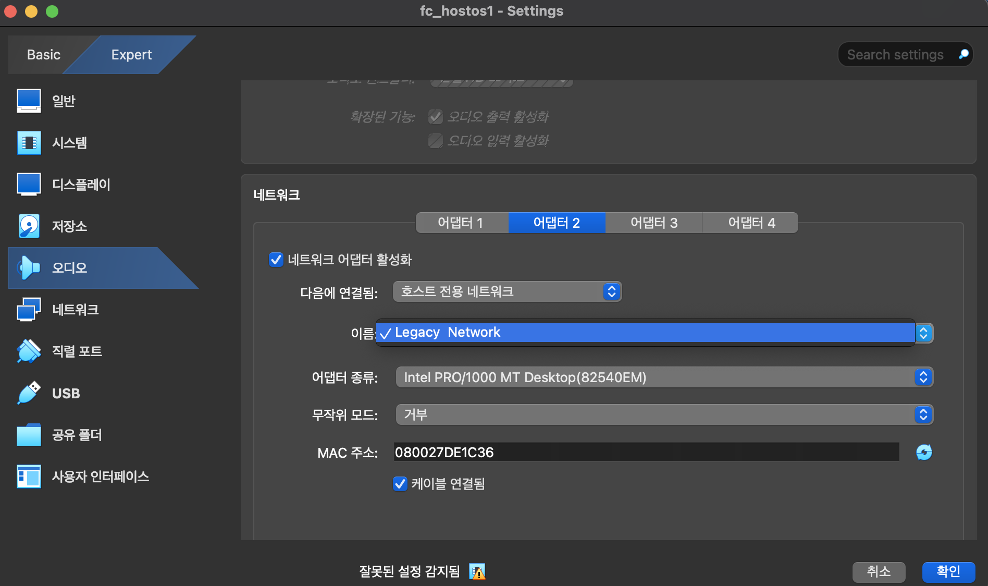Uncheck the 케이블 연결됨 checkbox
988x586 pixels.
[x=400, y=484]
